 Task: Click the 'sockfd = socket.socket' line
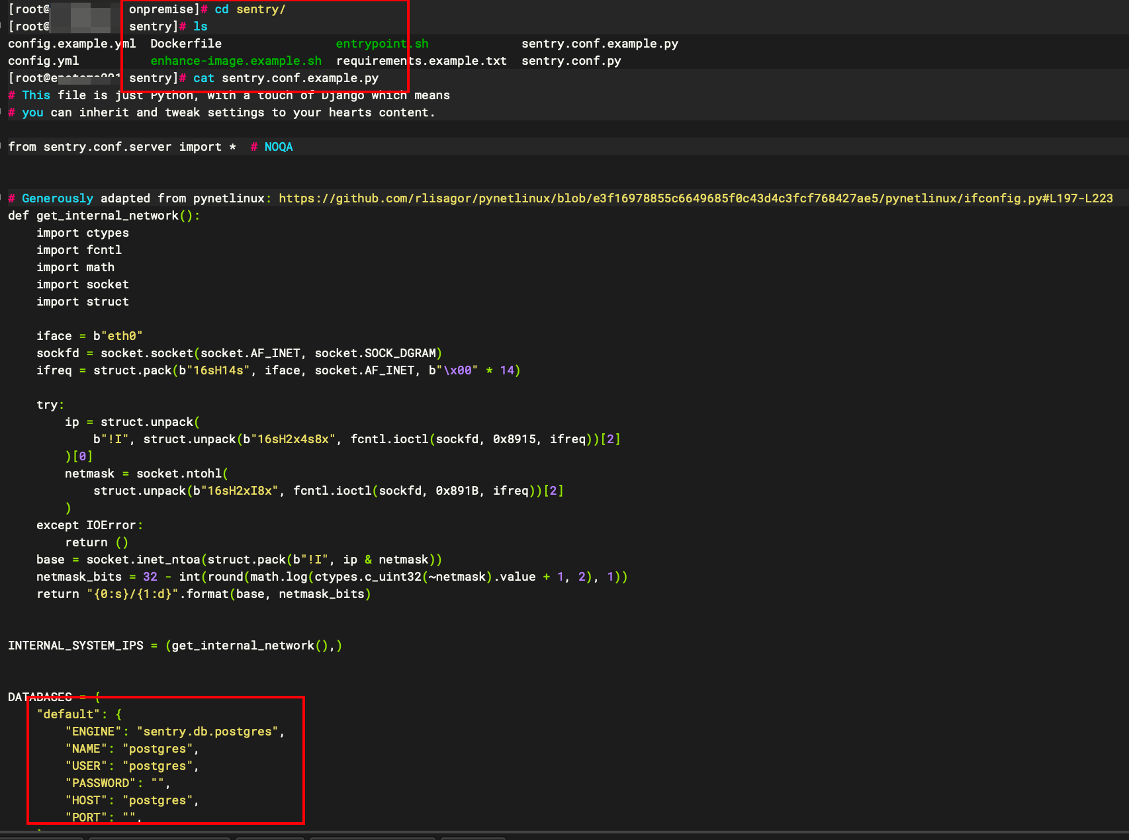239,353
